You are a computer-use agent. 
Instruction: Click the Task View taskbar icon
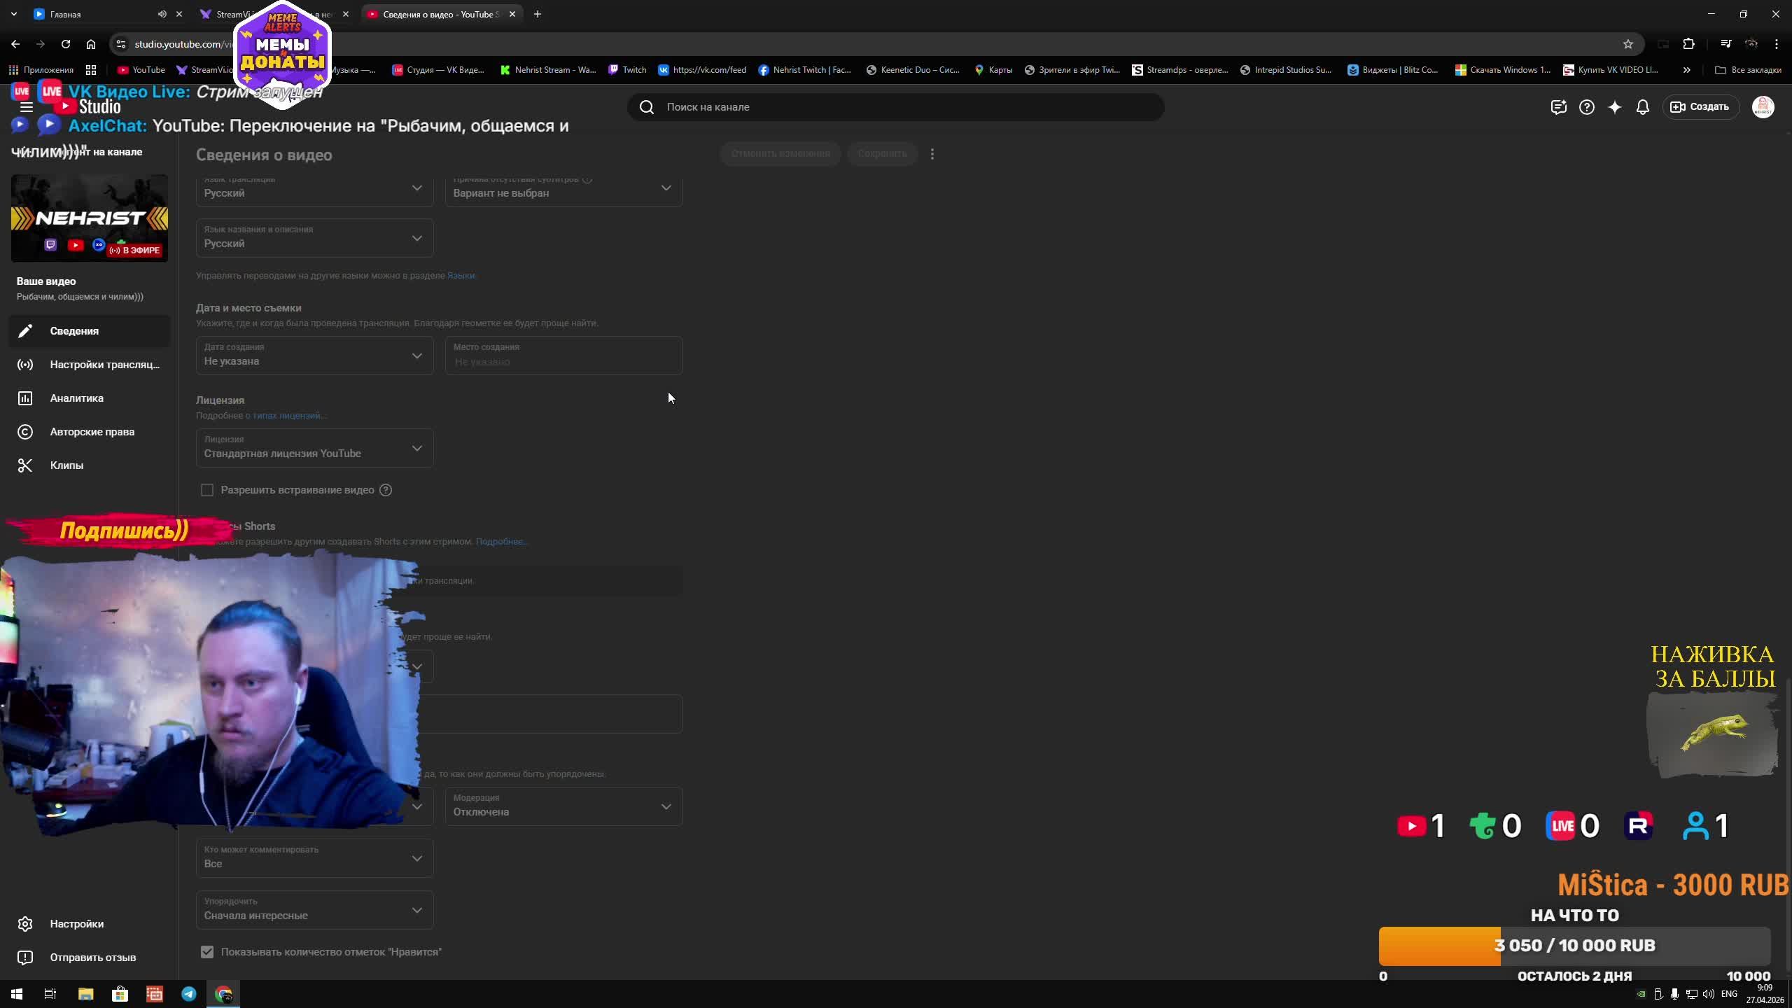[x=50, y=994]
